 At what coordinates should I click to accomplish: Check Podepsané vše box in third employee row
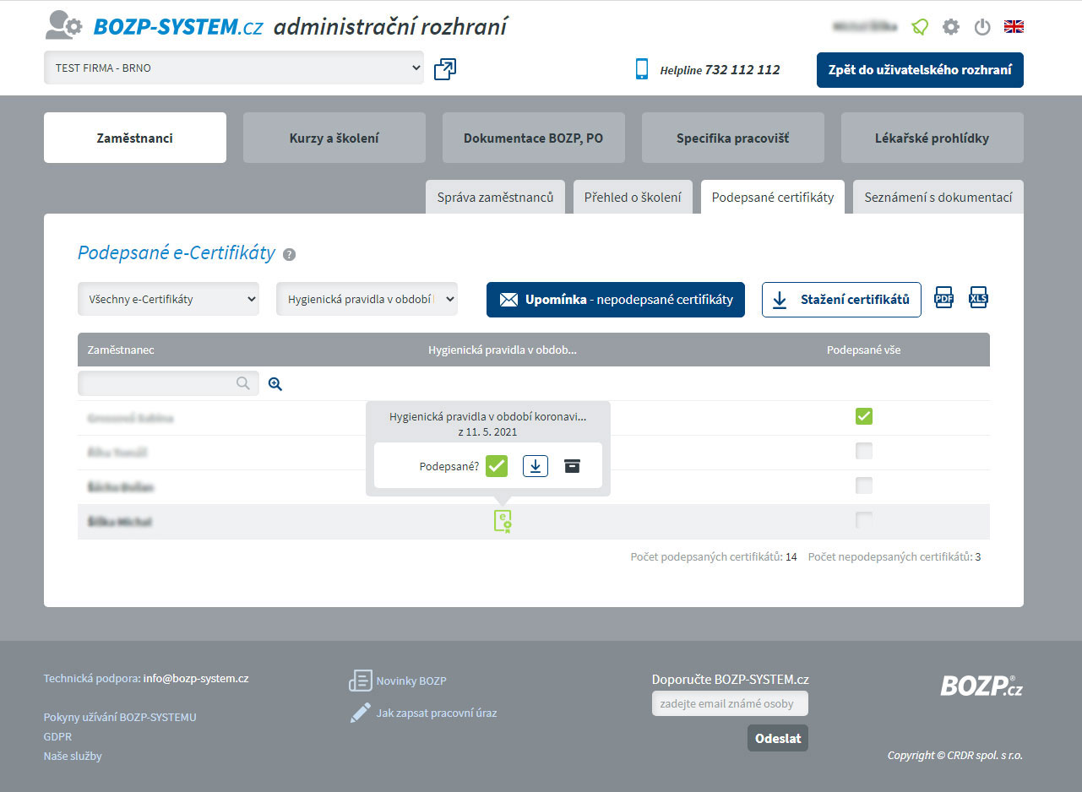click(863, 486)
